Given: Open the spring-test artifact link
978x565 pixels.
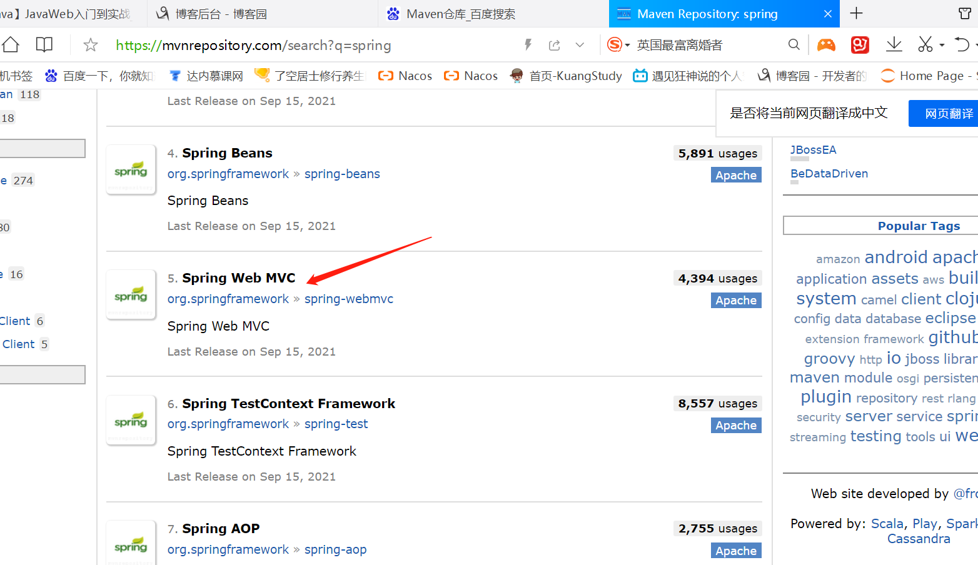Looking at the screenshot, I should tap(336, 424).
